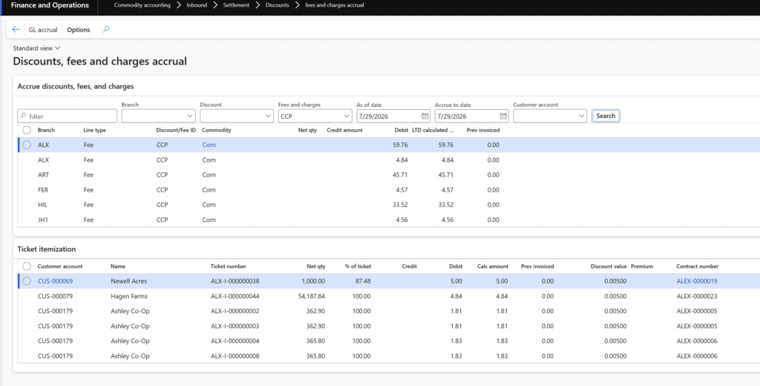This screenshot has width=760, height=386.
Task: Click the Search button
Action: (x=606, y=116)
